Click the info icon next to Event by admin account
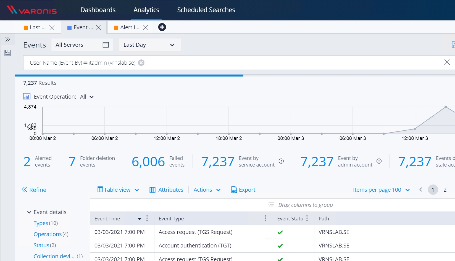Viewport: 455px width, 261px height. (x=379, y=161)
